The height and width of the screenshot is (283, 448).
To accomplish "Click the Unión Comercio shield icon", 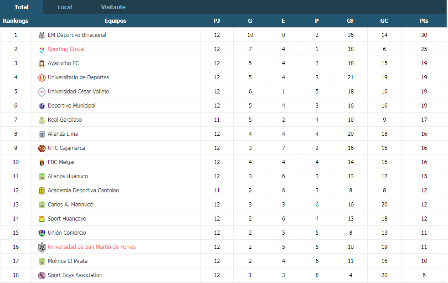I will click(42, 233).
